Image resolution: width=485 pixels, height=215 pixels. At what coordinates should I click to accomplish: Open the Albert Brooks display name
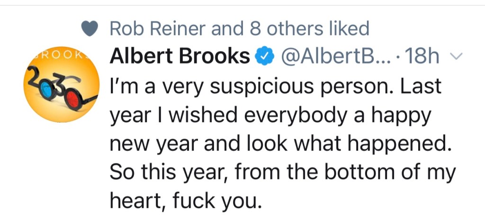(180, 57)
